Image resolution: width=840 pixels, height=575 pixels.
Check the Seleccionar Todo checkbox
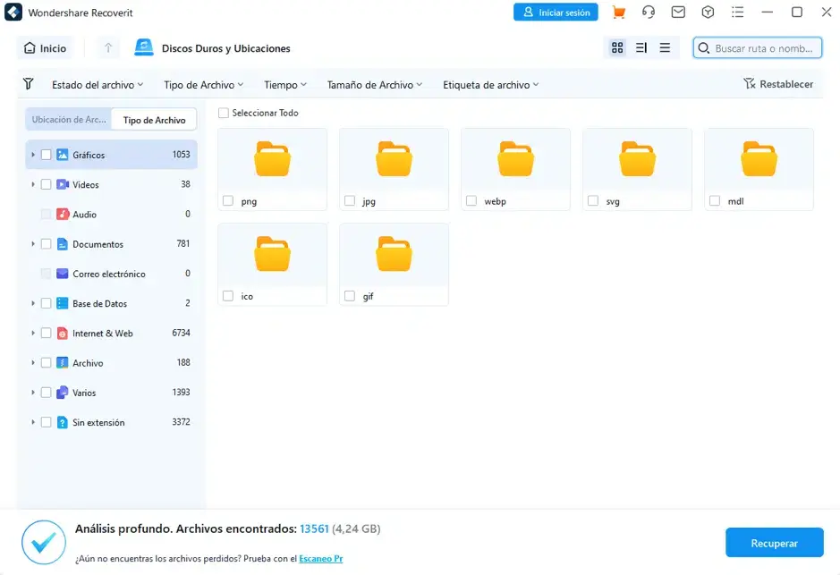[x=224, y=113]
